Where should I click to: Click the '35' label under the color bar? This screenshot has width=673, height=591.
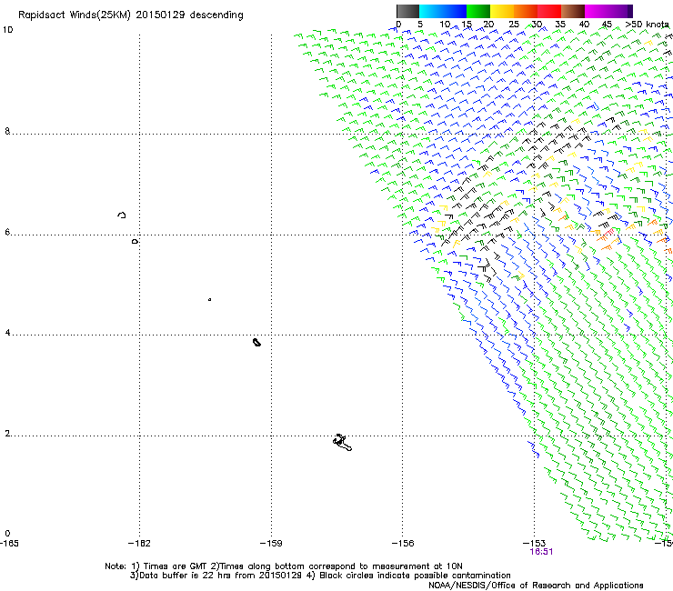pos(560,25)
